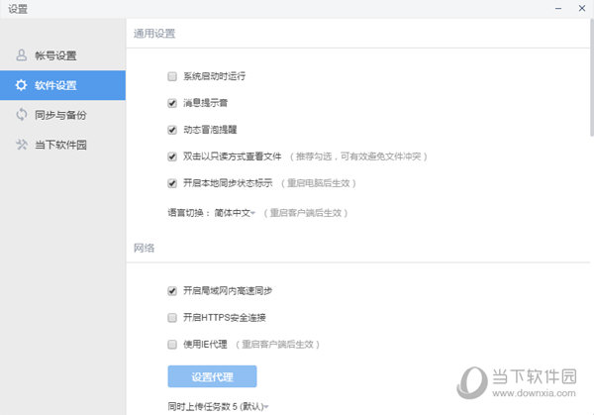Click the tools icon beside 当下软件园
The height and width of the screenshot is (415, 594).
(x=22, y=145)
